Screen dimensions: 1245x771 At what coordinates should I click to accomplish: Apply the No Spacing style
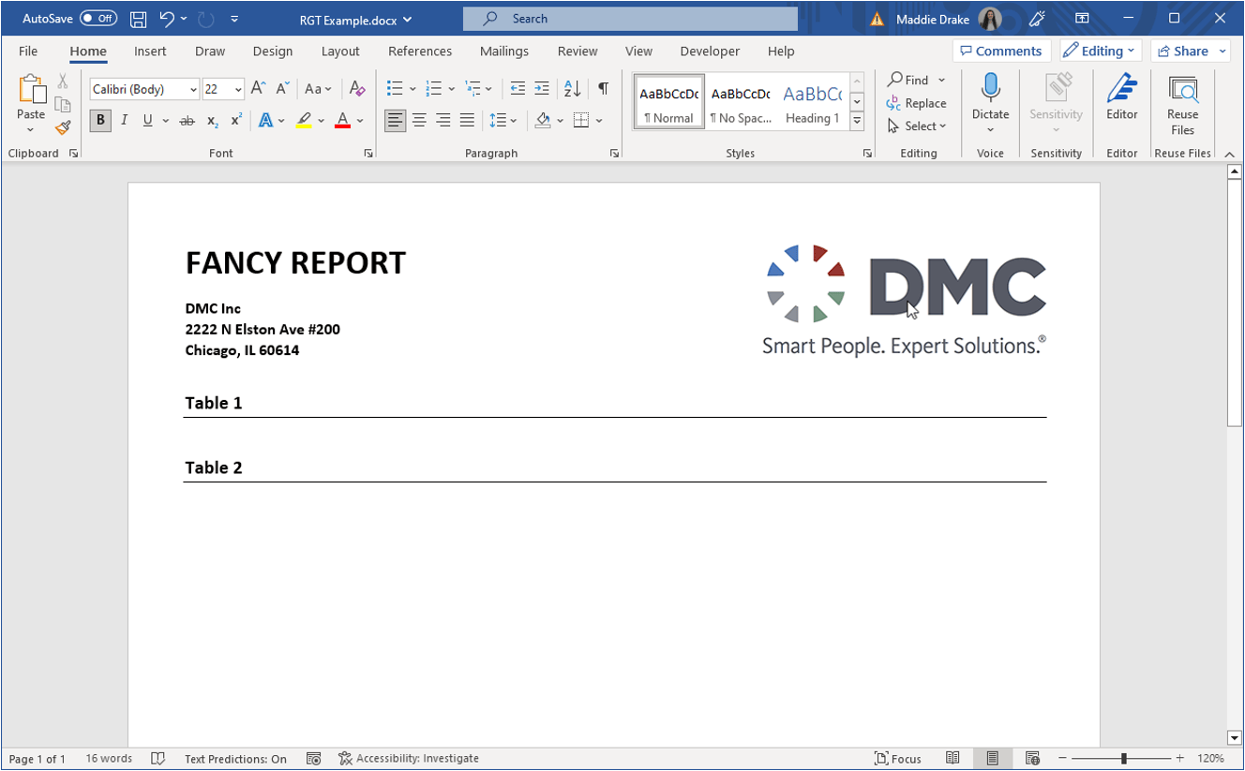[741, 102]
